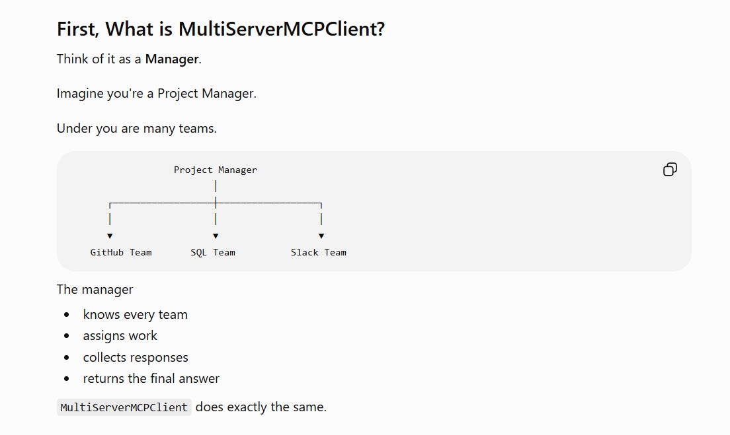The height and width of the screenshot is (435, 730).
Task: Click the 'returns the final answer' bullet item
Action: tap(151, 378)
